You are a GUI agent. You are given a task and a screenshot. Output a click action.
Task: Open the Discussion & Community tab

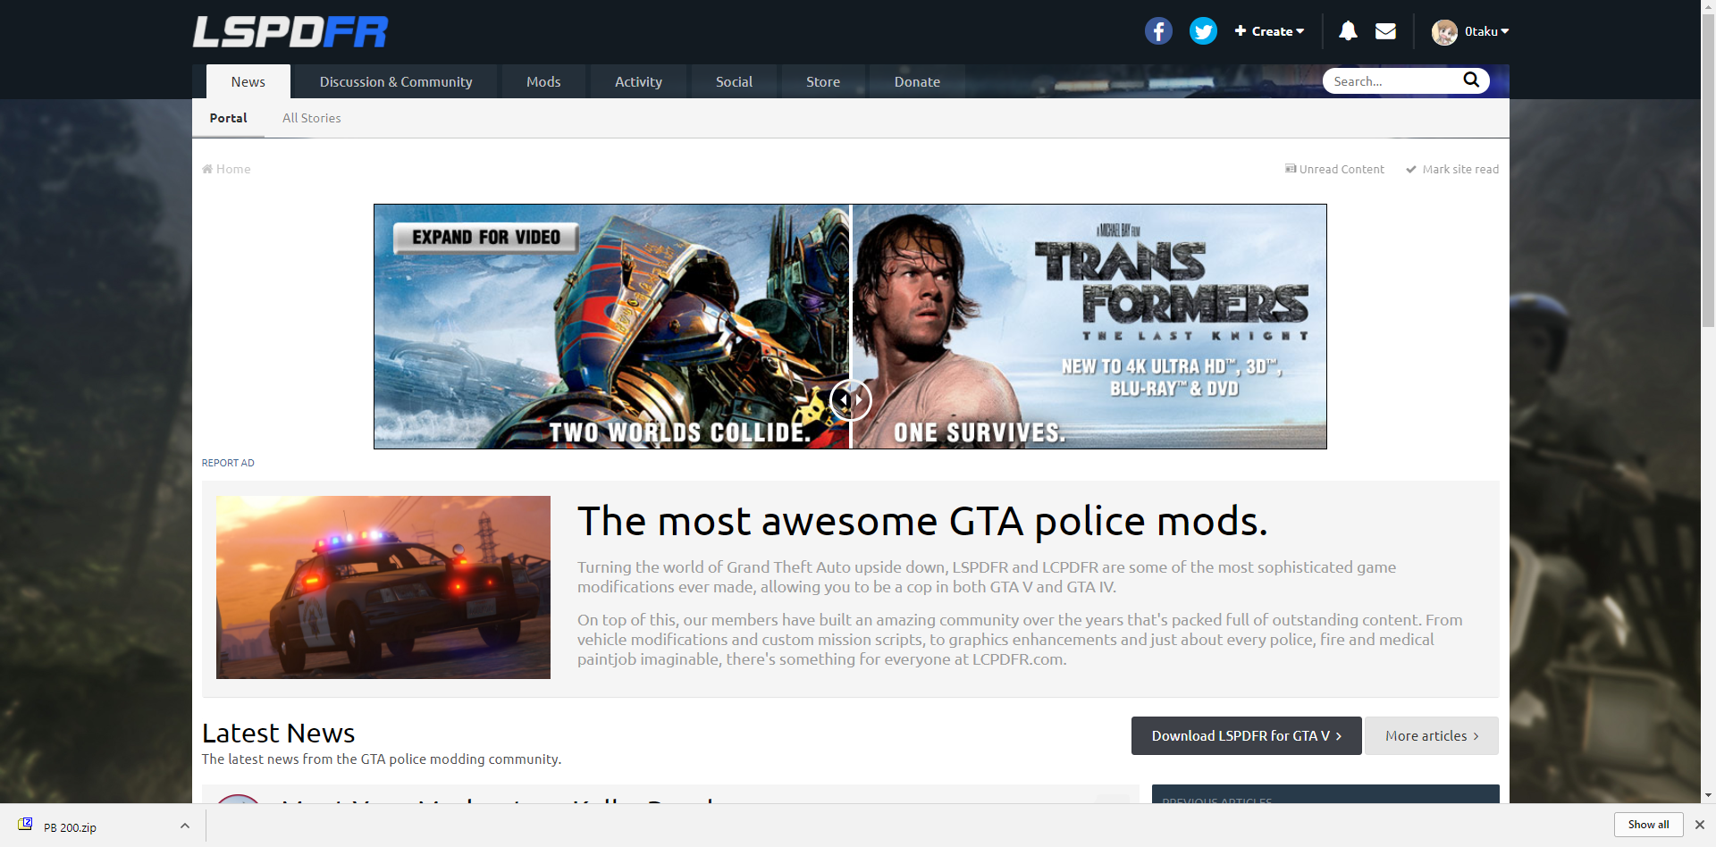396,81
